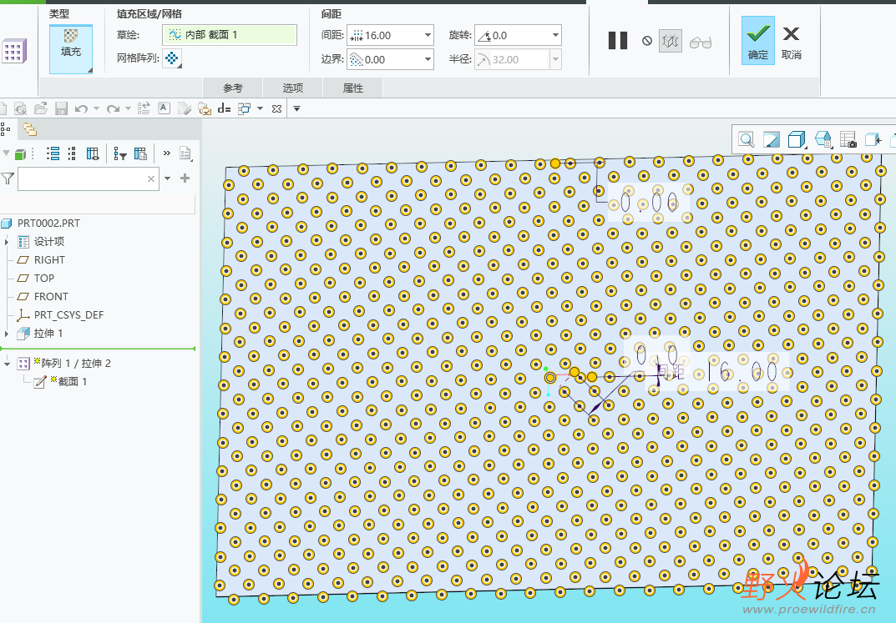Click the saved views camera icon
This screenshot has height=623, width=896.
coord(848,139)
